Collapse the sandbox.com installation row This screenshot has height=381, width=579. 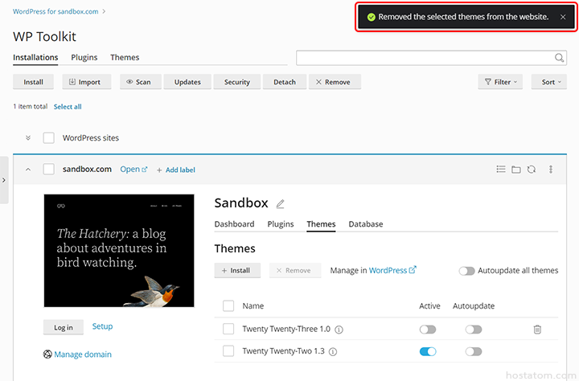tap(28, 170)
